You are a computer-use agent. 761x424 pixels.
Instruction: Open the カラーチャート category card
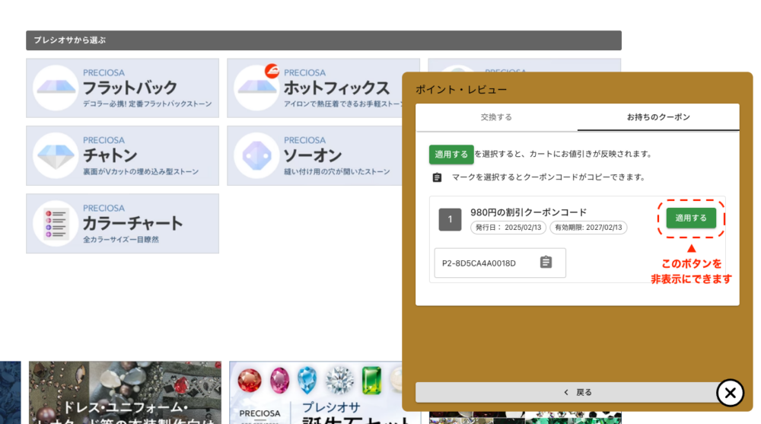pyautogui.click(x=123, y=223)
